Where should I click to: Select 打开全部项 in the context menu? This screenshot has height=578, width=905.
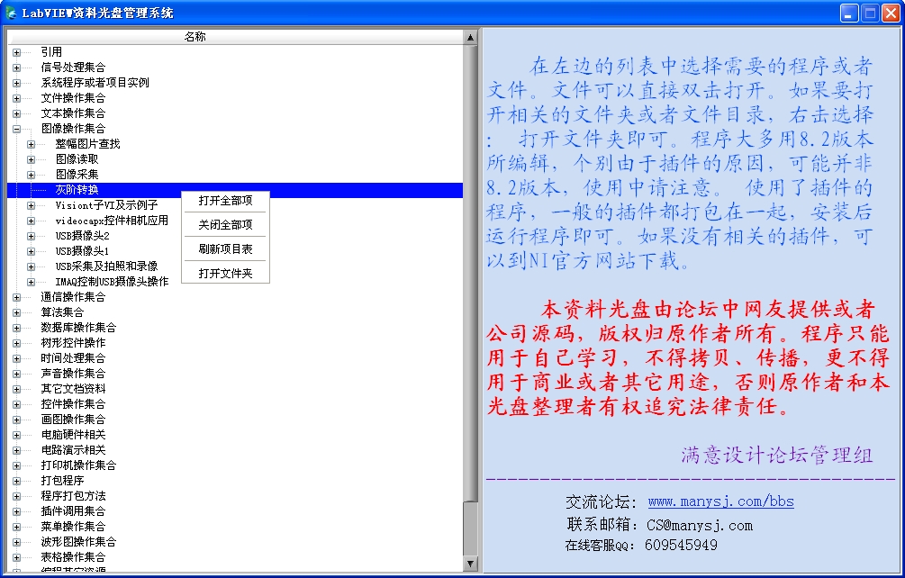click(x=225, y=201)
